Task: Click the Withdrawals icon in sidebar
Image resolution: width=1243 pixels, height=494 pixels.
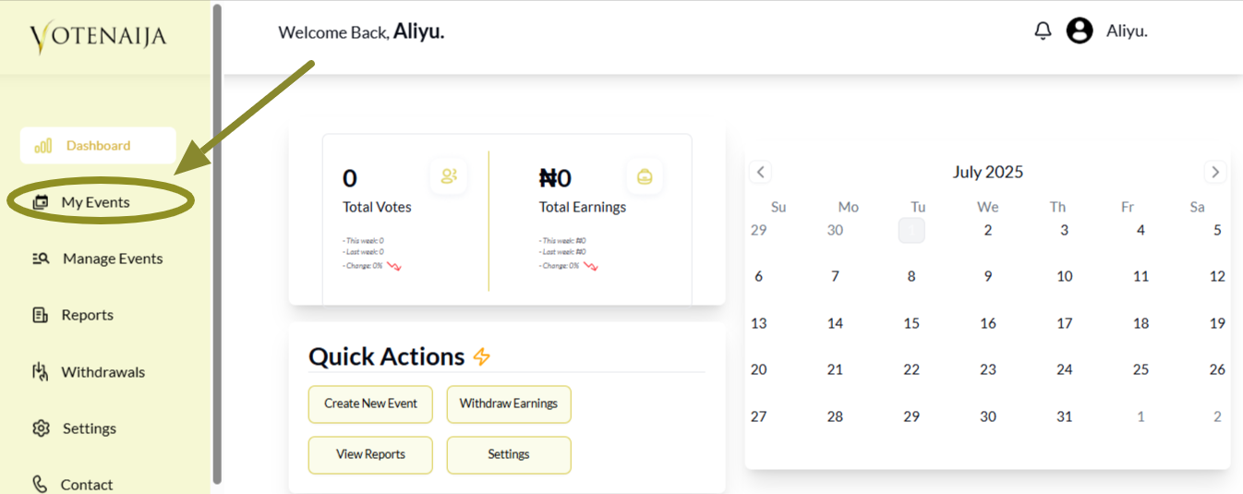Action: tap(40, 372)
